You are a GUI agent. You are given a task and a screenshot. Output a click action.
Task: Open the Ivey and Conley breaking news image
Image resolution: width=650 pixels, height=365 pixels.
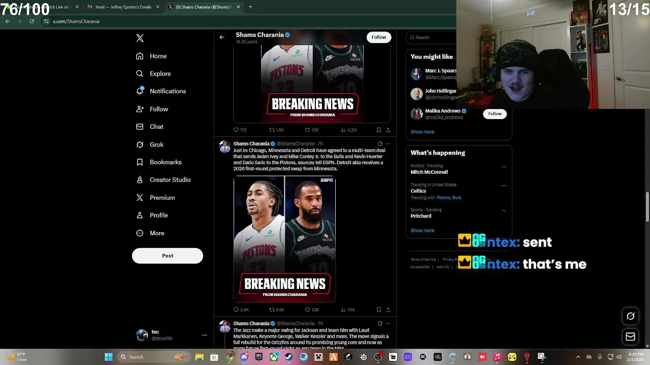pyautogui.click(x=284, y=239)
